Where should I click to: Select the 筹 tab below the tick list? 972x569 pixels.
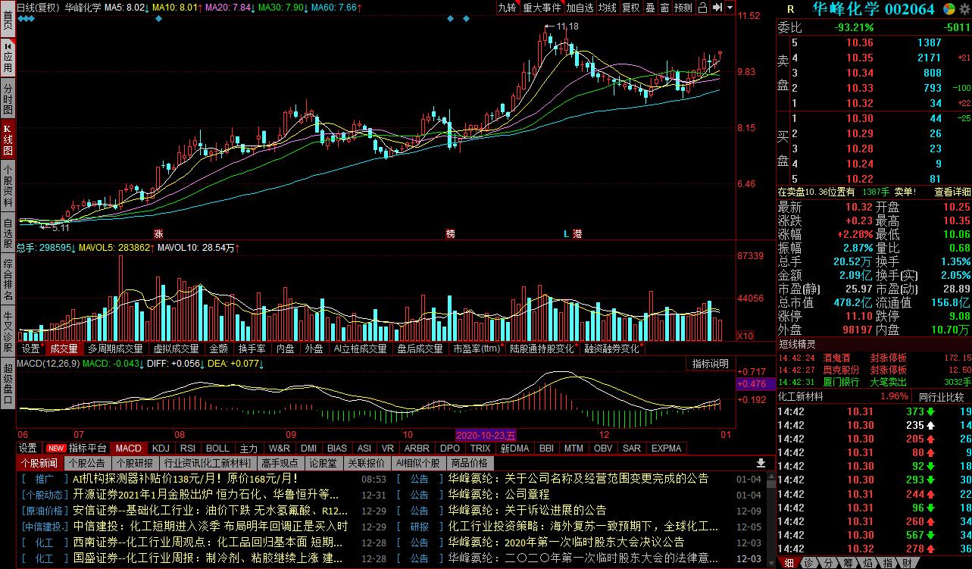tap(849, 563)
